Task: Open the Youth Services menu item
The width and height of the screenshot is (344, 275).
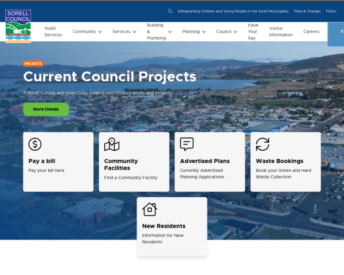Action: pyautogui.click(x=53, y=32)
